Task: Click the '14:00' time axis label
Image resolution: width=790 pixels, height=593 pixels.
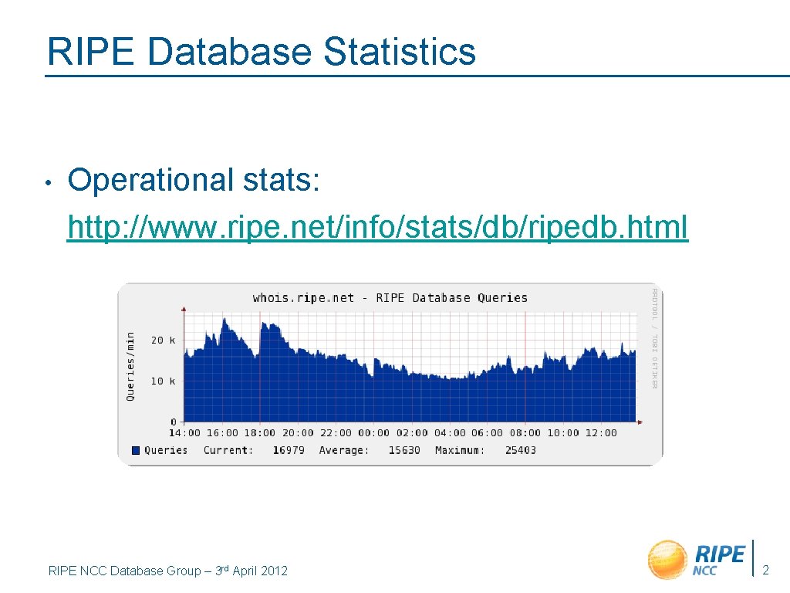Action: tap(184, 433)
